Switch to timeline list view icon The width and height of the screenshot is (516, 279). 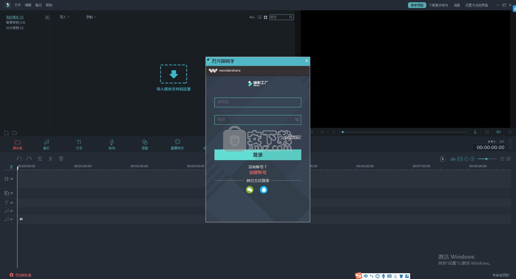502,159
